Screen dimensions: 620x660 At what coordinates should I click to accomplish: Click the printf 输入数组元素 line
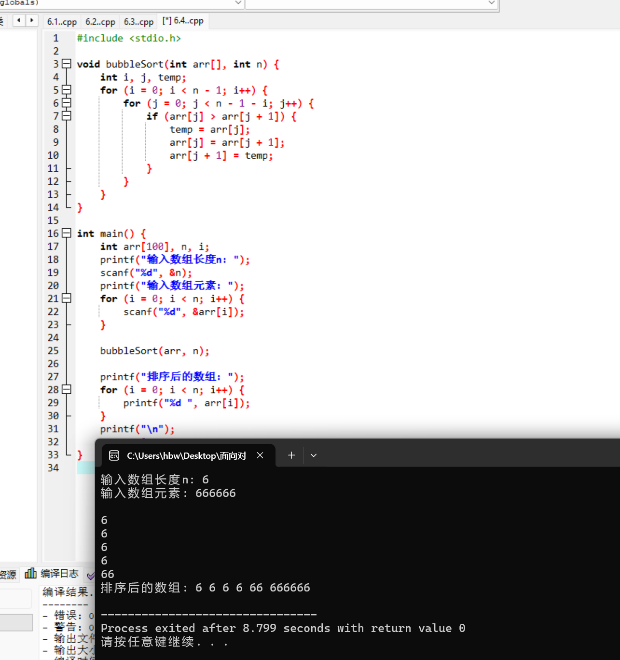pyautogui.click(x=172, y=286)
